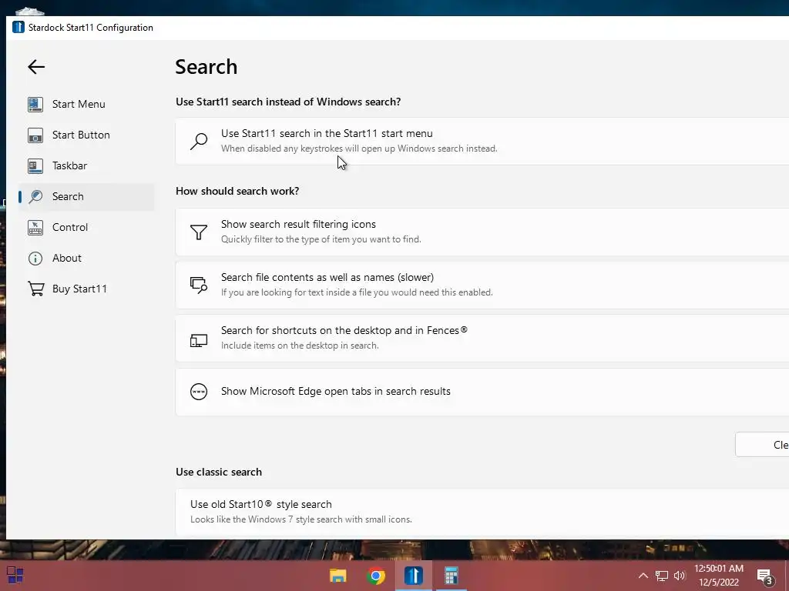
Task: Go back using the left arrow icon
Action: point(36,67)
